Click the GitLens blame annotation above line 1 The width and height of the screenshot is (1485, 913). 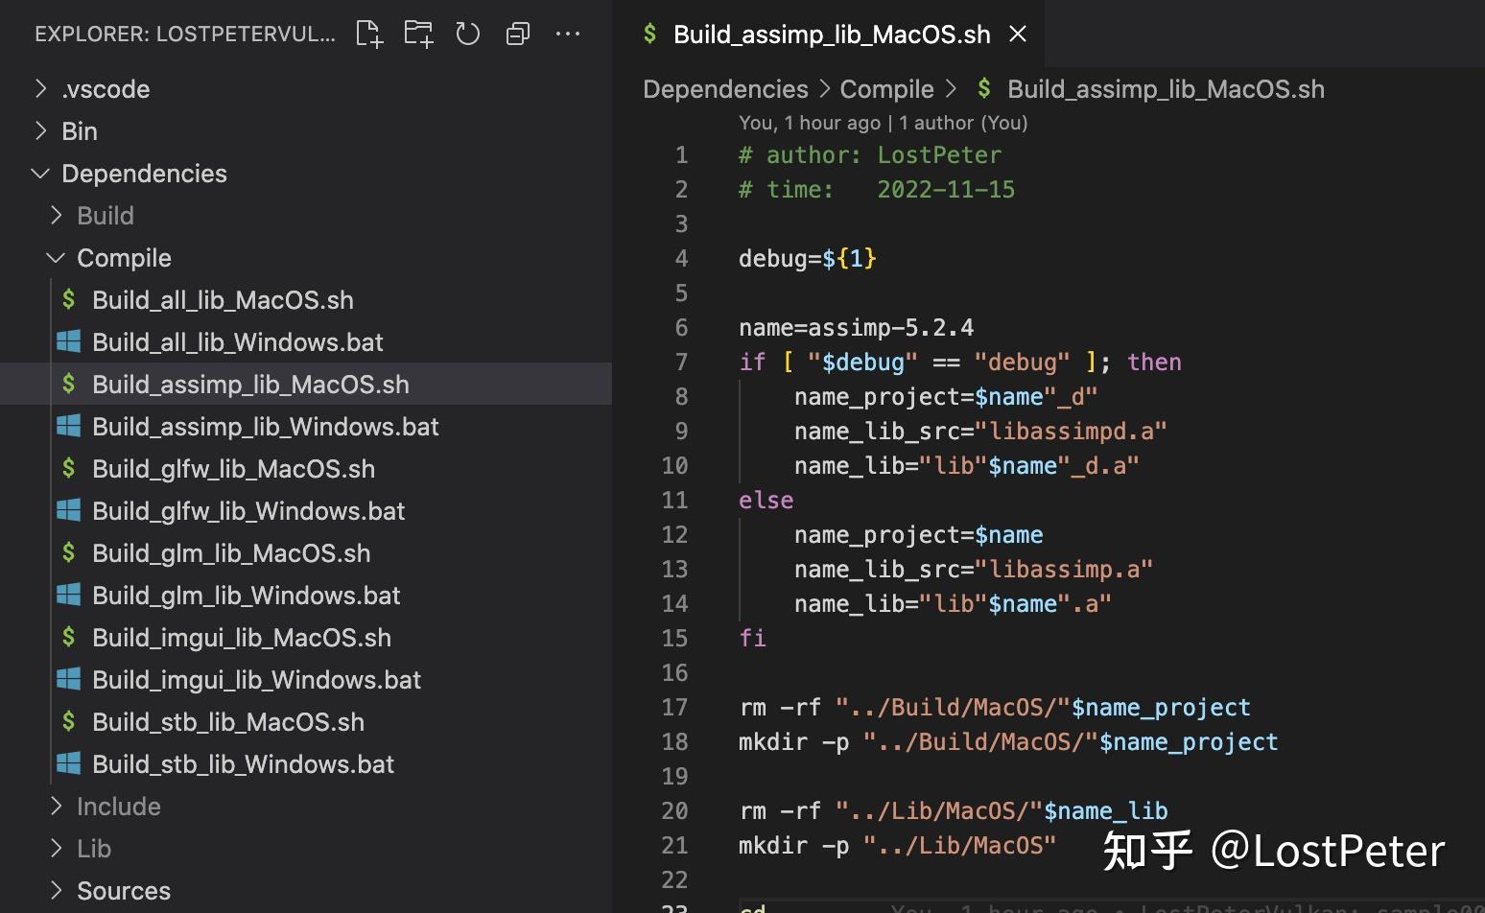coord(883,122)
